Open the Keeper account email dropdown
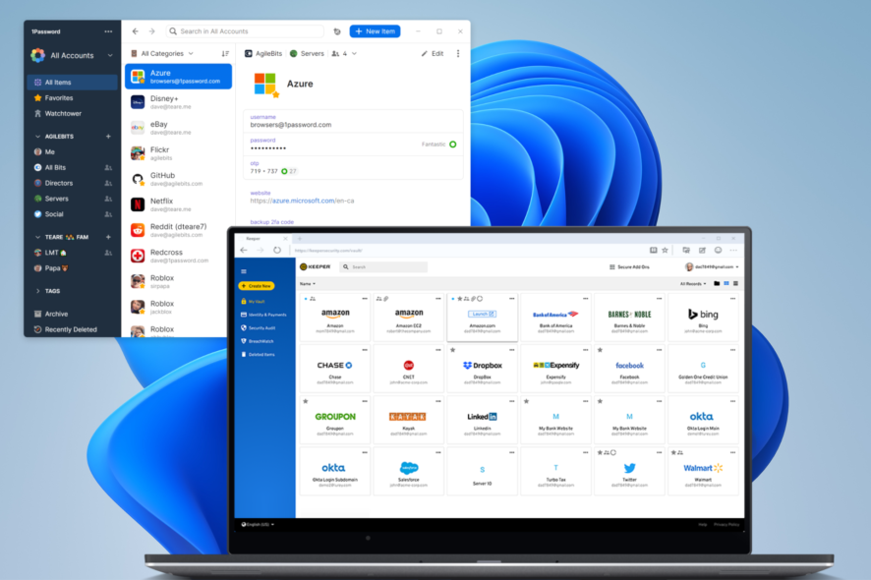 point(712,267)
